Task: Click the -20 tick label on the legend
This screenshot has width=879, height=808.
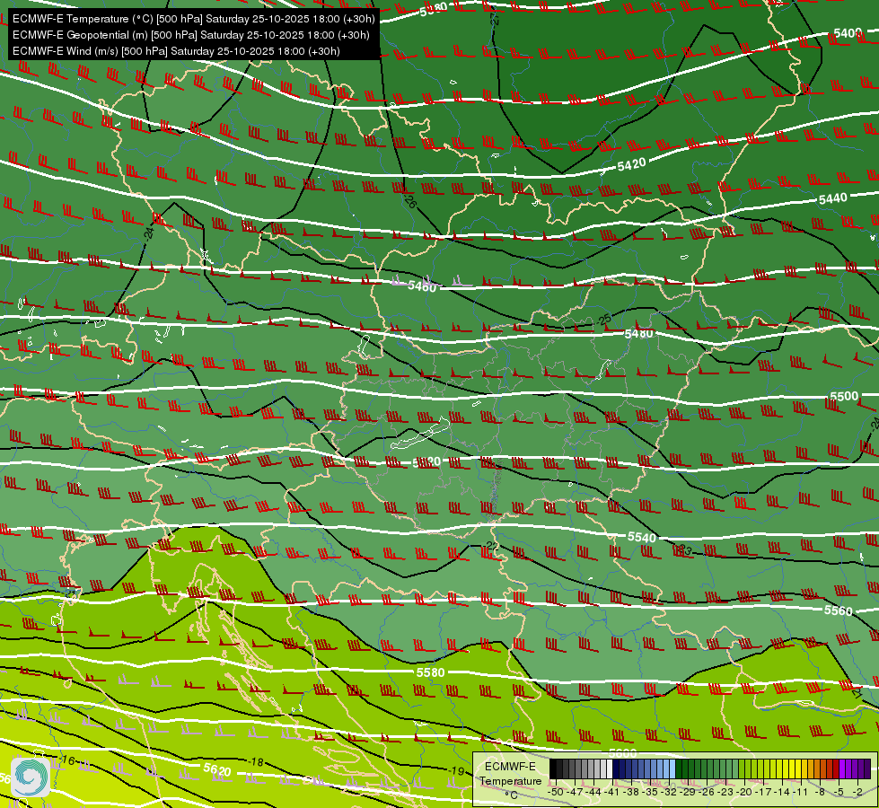Action: click(x=744, y=792)
